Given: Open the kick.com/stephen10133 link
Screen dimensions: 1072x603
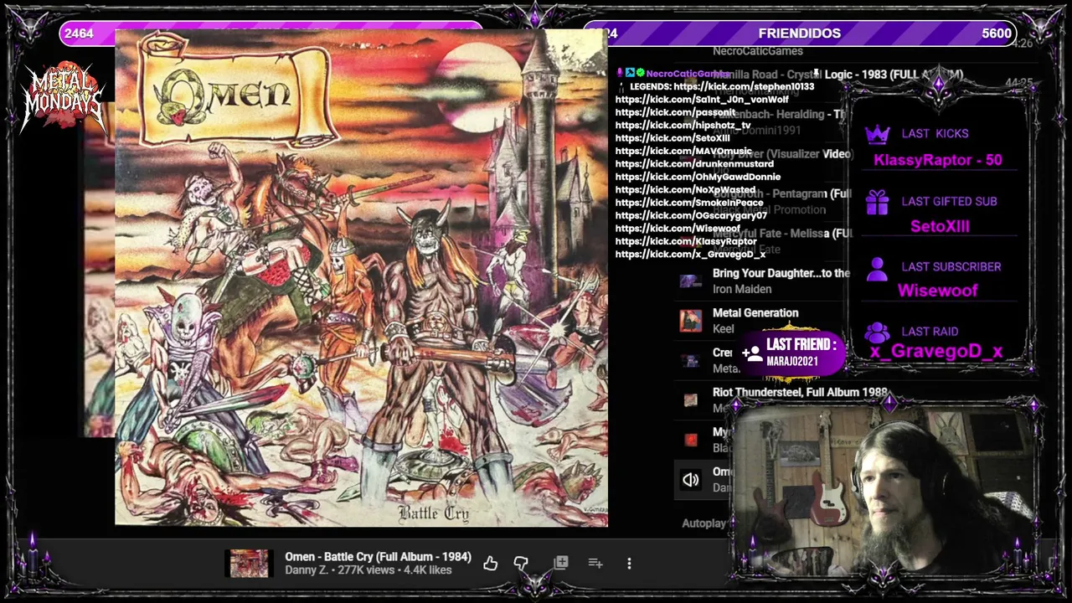Looking at the screenshot, I should pyautogui.click(x=744, y=86).
